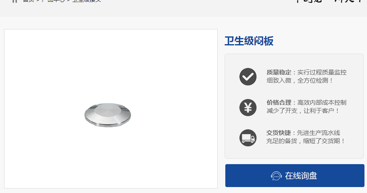
Task: Open 产品中心 in the breadcrumb
Action: 53,1
